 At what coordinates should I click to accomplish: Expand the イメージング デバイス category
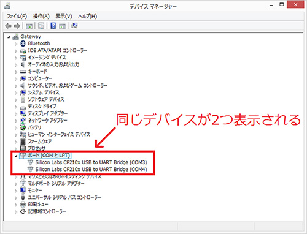(16, 58)
